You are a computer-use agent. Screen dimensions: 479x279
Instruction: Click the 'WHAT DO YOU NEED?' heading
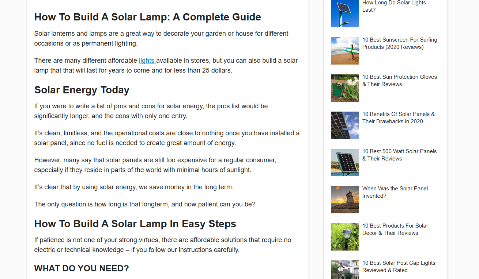82,269
